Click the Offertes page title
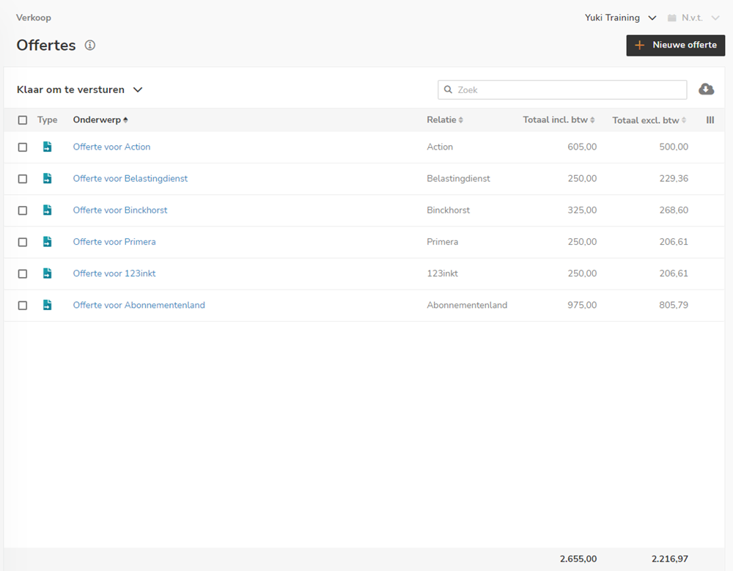The image size is (733, 571). click(45, 45)
